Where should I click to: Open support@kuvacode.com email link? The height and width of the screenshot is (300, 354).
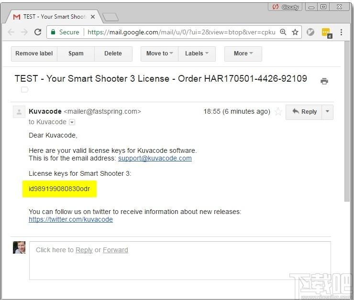(155, 158)
